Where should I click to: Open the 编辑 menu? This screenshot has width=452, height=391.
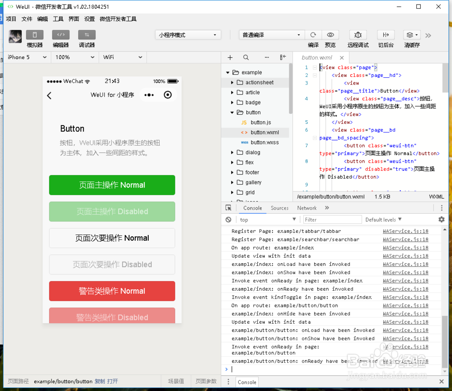pos(42,19)
